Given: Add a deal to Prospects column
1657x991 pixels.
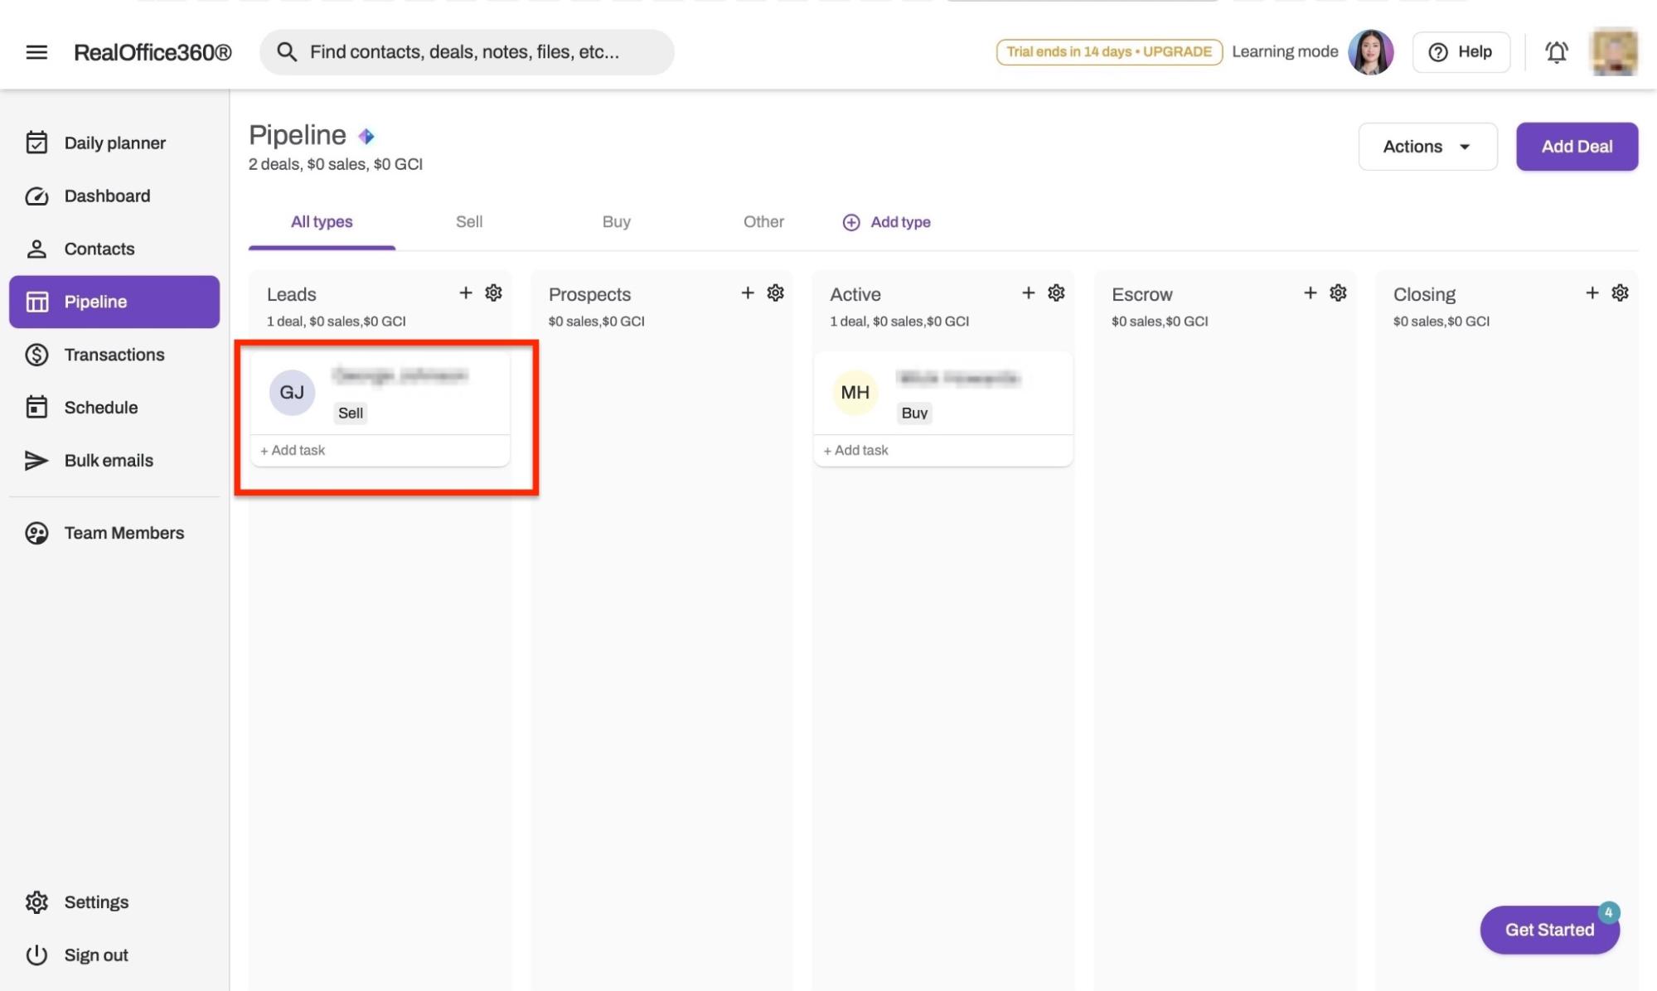Looking at the screenshot, I should (747, 293).
